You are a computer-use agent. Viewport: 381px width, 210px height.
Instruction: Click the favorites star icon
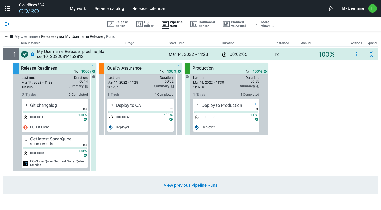pos(330,8)
